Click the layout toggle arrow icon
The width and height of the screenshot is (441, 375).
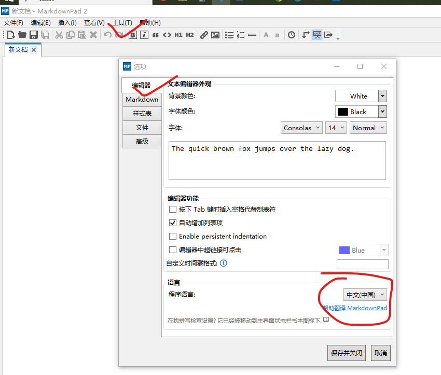306,35
